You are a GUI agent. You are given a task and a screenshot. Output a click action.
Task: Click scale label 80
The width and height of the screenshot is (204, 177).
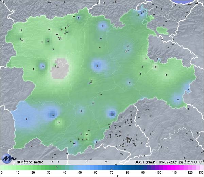coord(128,173)
